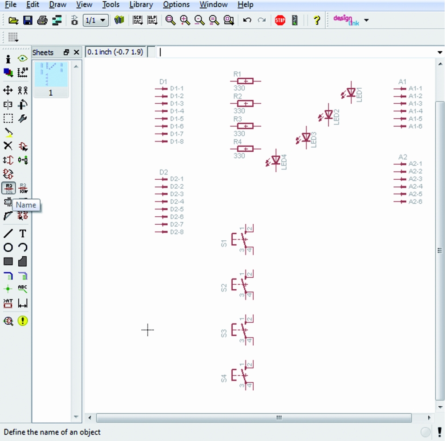Click the layer colors Display tool

[x=8, y=72]
